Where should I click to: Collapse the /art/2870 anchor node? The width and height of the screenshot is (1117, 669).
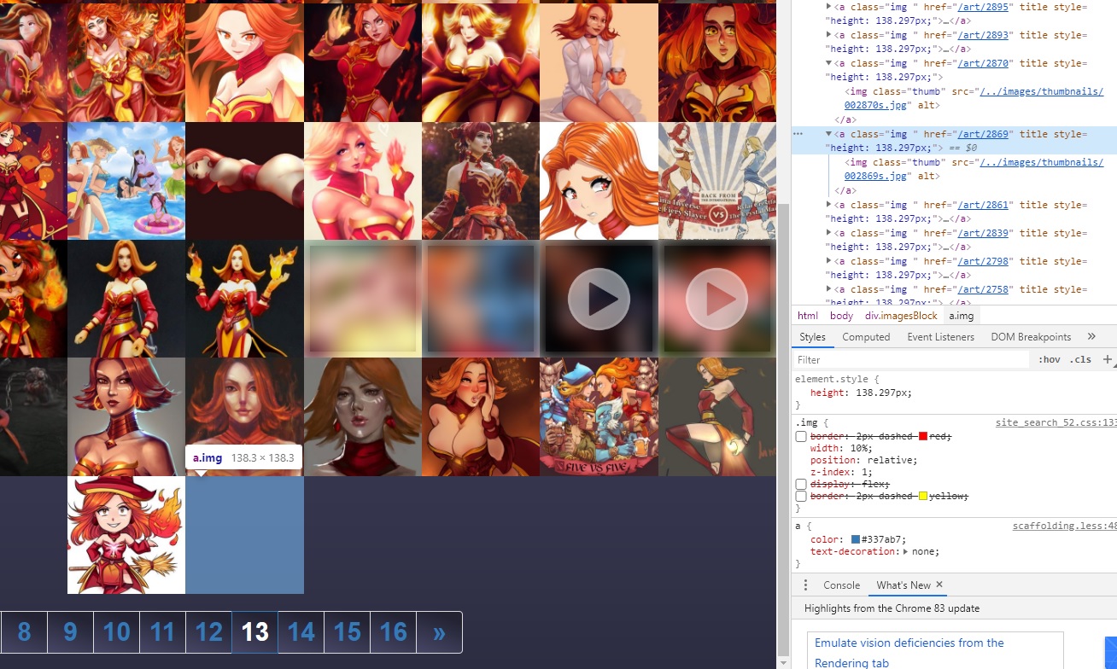[828, 63]
